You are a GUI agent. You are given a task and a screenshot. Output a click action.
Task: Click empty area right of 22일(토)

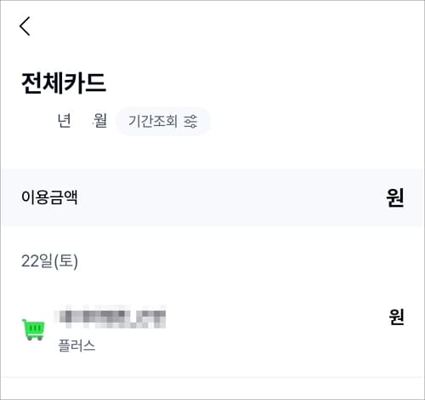(249, 261)
